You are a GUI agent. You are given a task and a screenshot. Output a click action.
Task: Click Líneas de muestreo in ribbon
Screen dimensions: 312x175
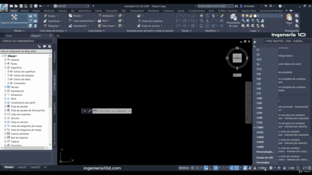coord(150,21)
